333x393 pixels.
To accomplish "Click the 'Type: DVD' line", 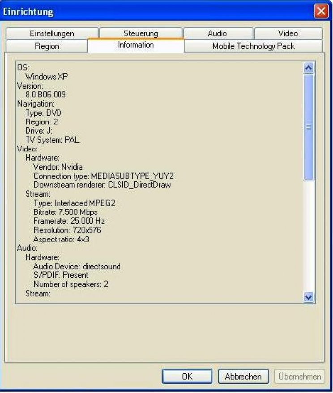I will click(x=43, y=113).
